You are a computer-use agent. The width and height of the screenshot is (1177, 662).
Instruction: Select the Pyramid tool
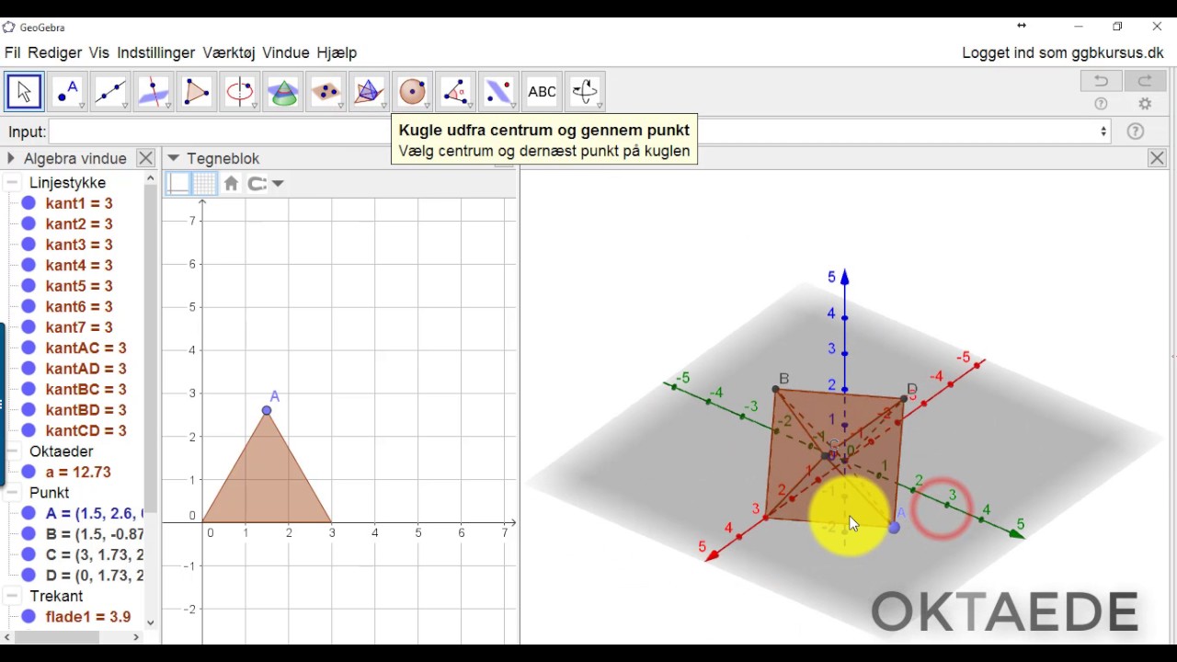pyautogui.click(x=370, y=92)
